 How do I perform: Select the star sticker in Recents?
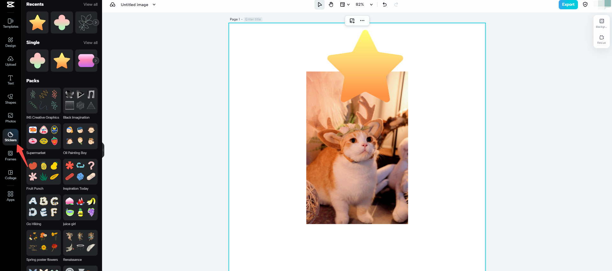[x=37, y=23]
